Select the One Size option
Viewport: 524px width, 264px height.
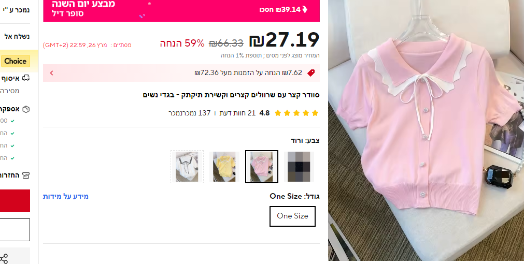(292, 216)
